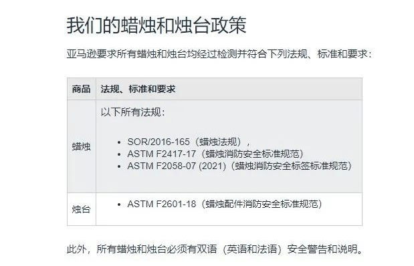Click the bullet before ASTM F2601-18

pos(119,205)
